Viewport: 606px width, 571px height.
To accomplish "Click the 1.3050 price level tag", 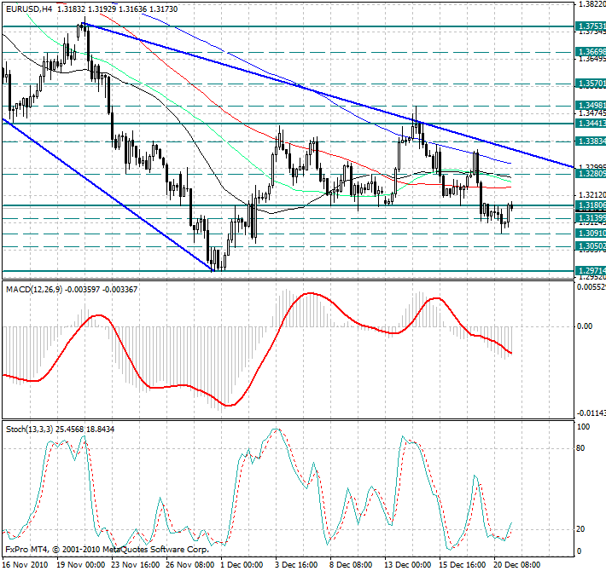I will [591, 246].
